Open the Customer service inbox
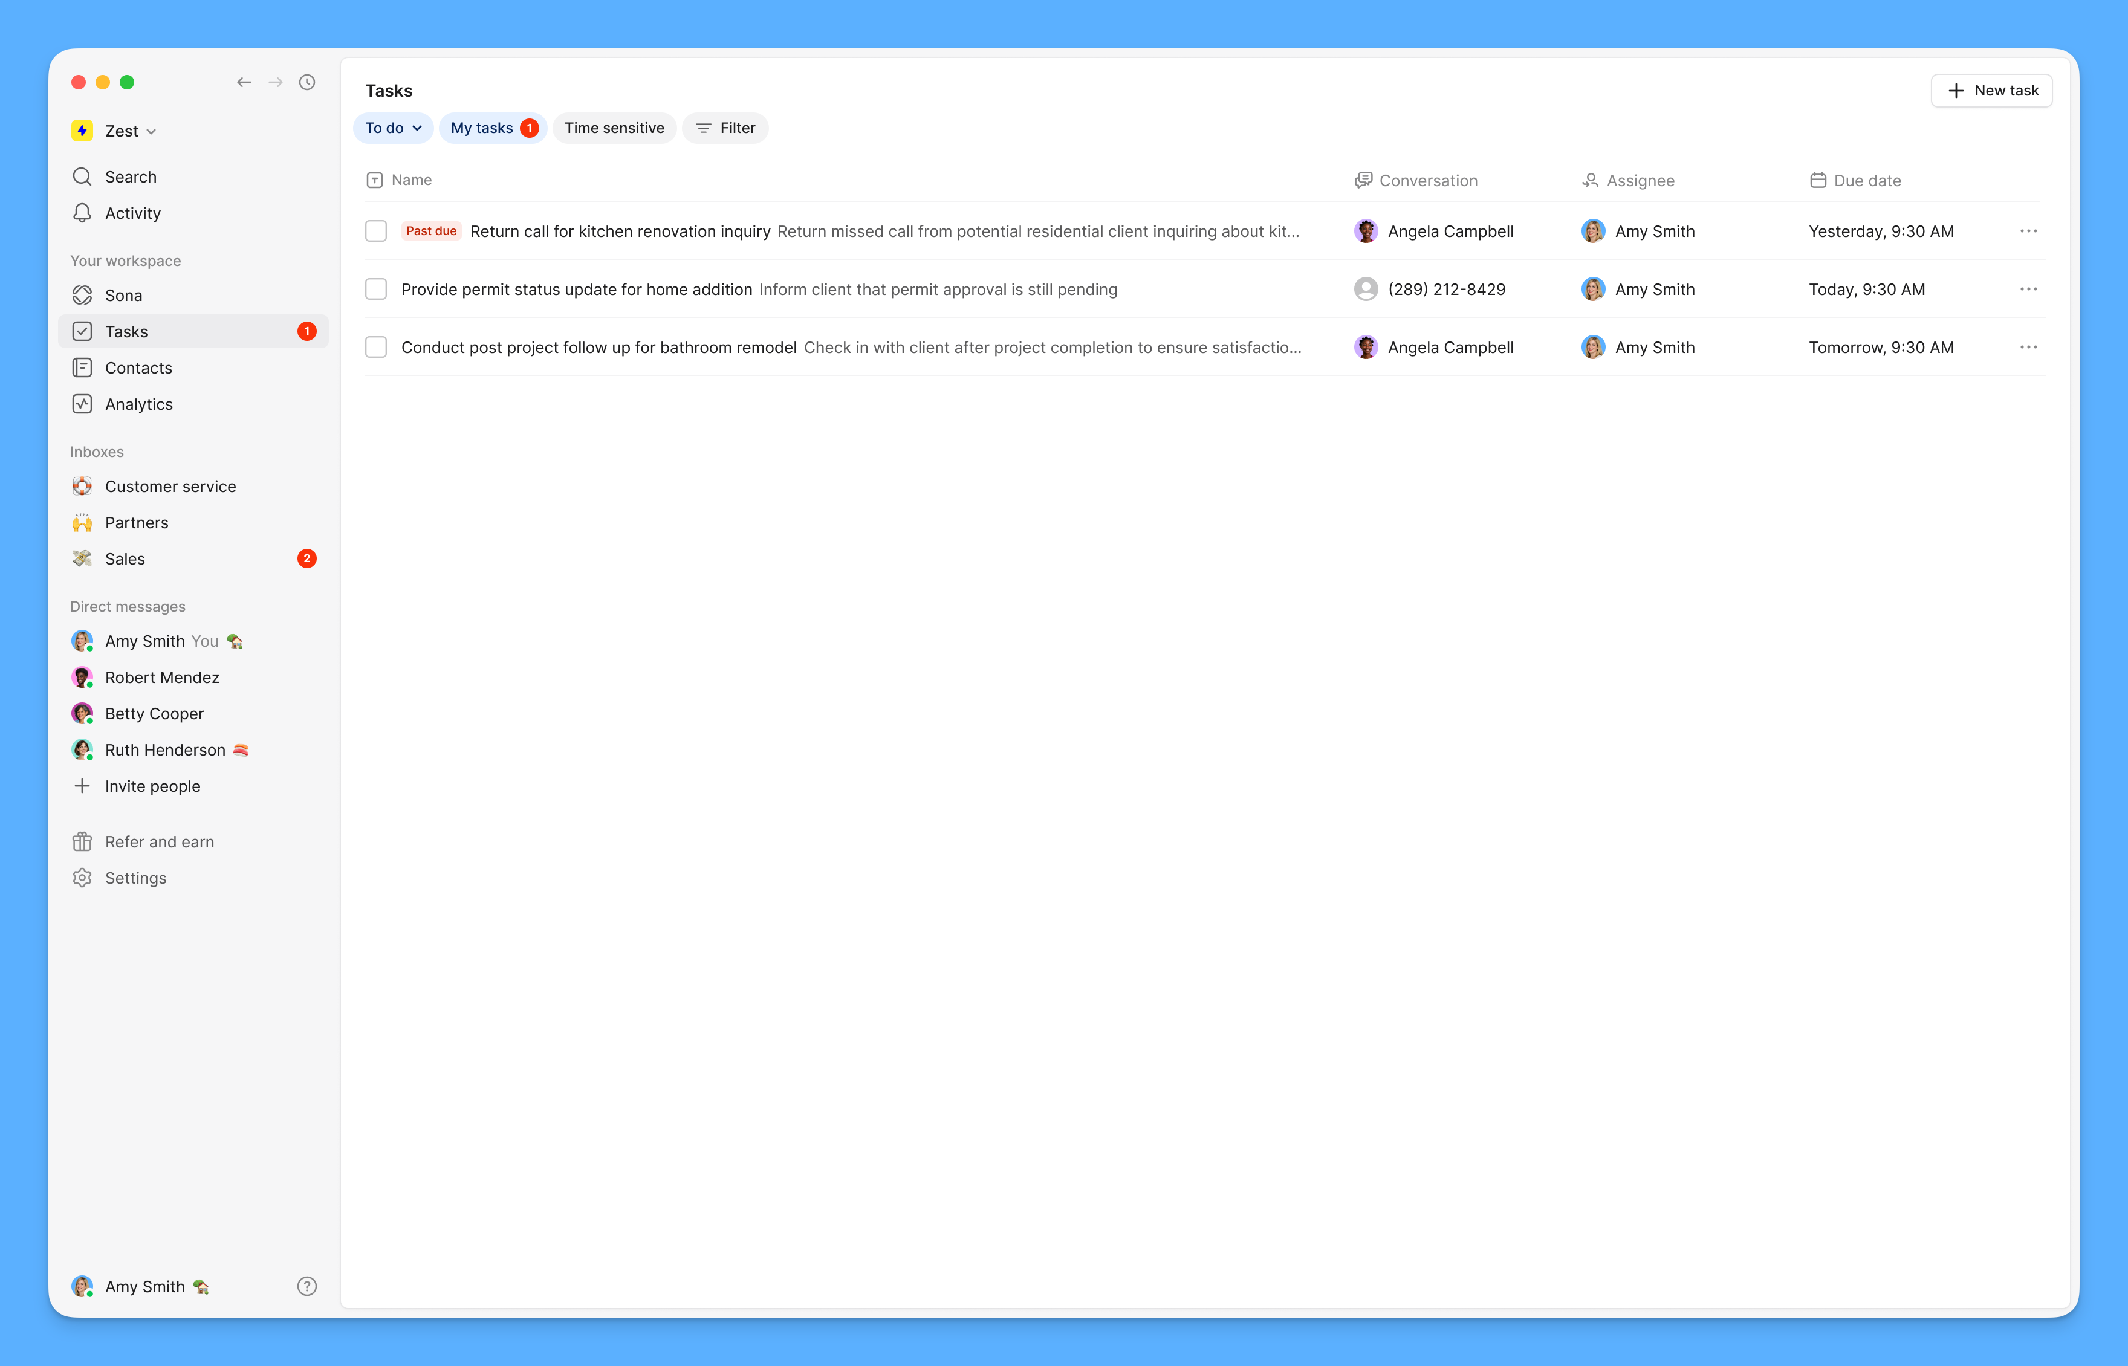Image resolution: width=2128 pixels, height=1366 pixels. (193, 486)
